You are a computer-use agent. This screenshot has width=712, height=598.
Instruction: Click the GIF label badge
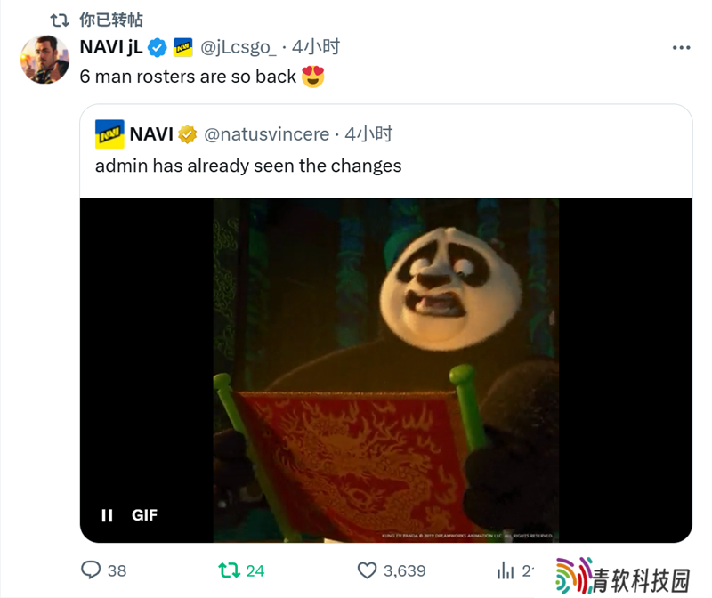click(144, 515)
